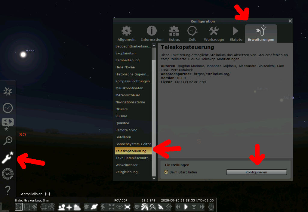Open sky and viewing options icon

[8, 124]
